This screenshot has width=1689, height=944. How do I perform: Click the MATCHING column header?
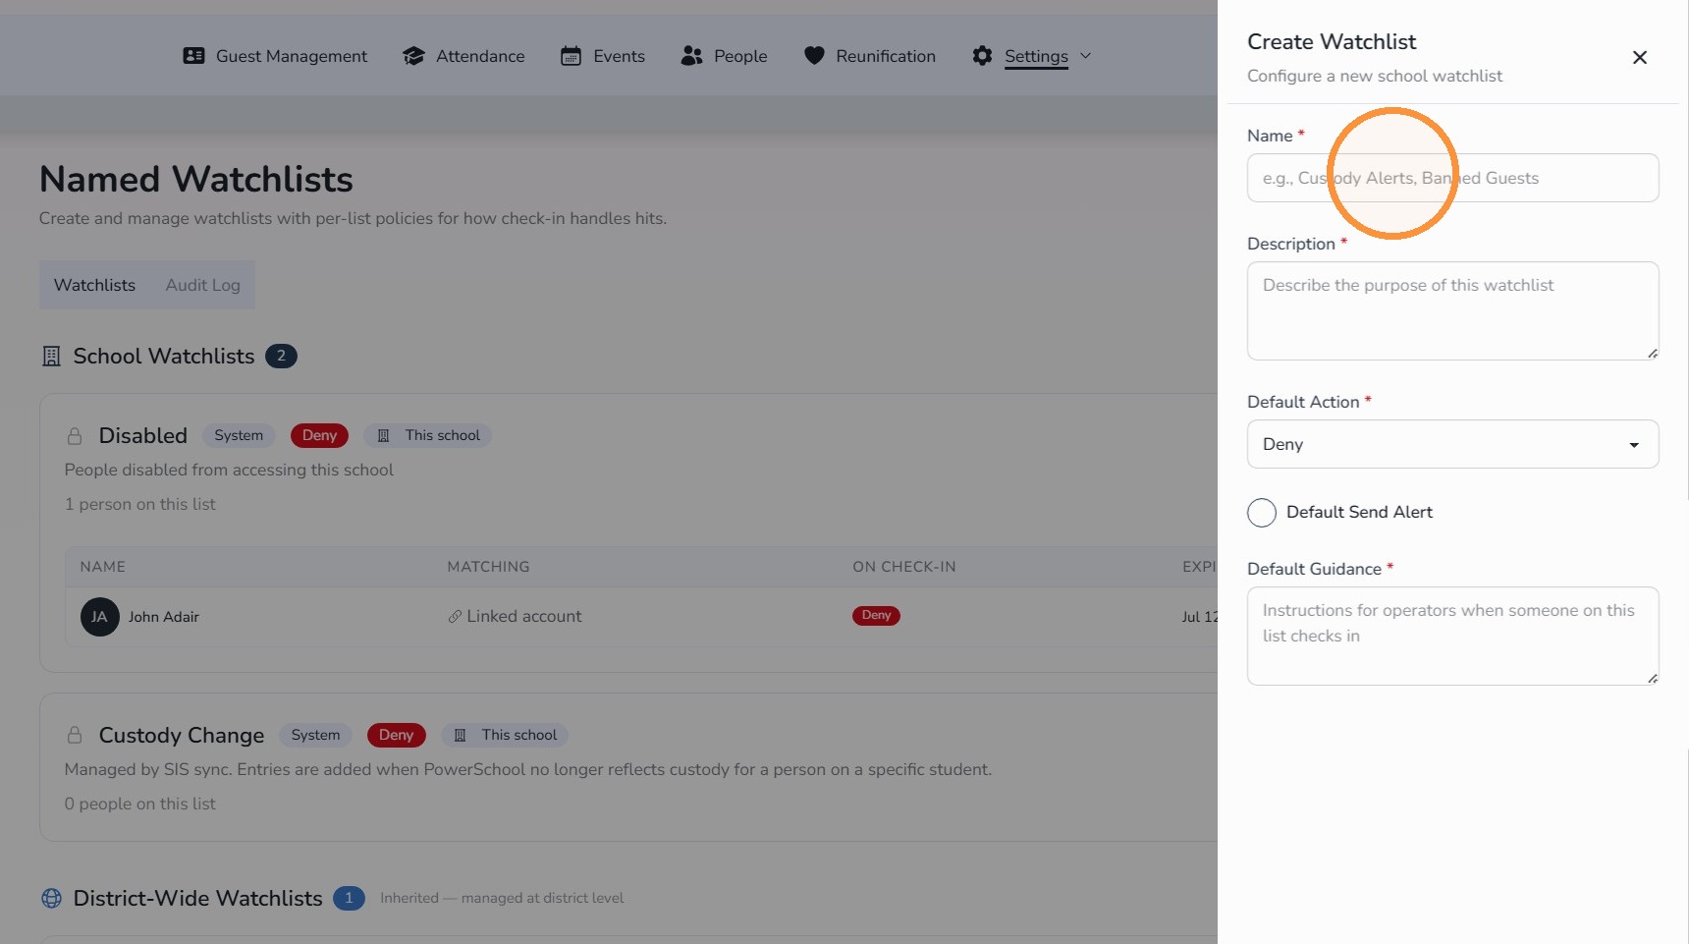coord(488,567)
